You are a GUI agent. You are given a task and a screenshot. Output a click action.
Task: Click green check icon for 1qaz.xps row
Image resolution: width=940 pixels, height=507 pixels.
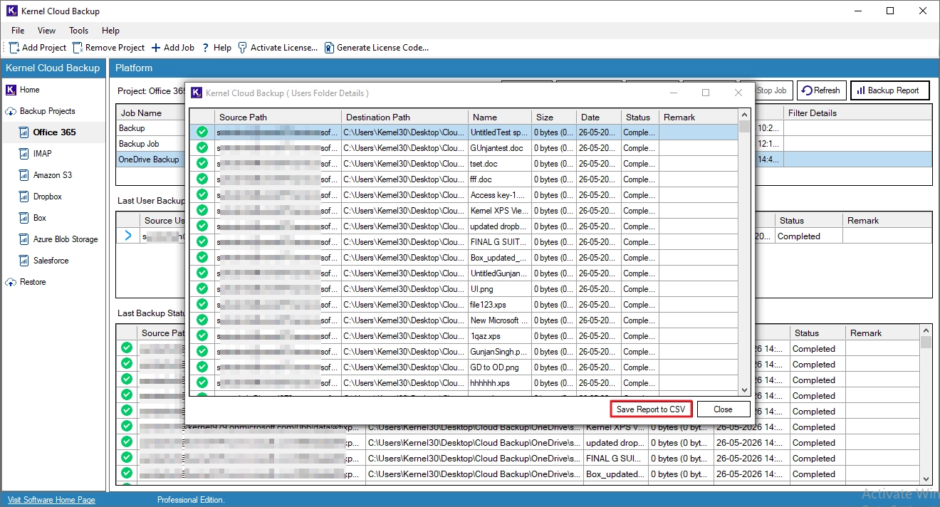[x=202, y=336]
